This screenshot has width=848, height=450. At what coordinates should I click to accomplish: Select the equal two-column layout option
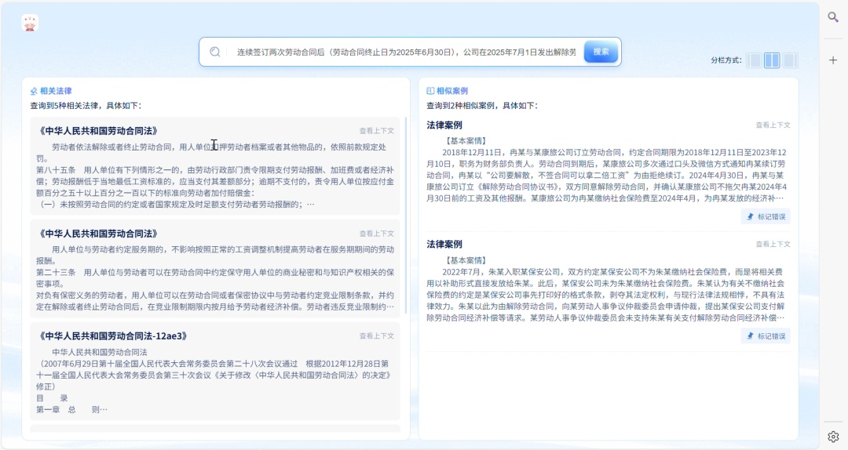[772, 60]
